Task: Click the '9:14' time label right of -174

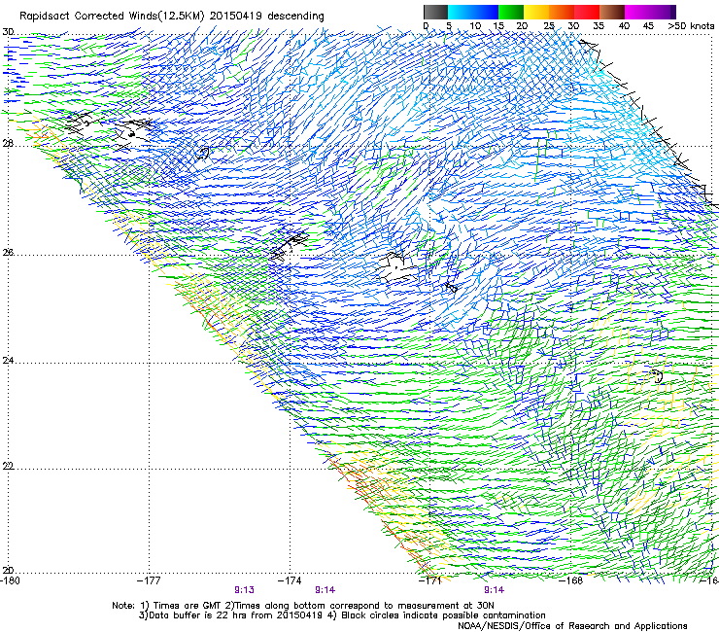Action: coord(325,590)
